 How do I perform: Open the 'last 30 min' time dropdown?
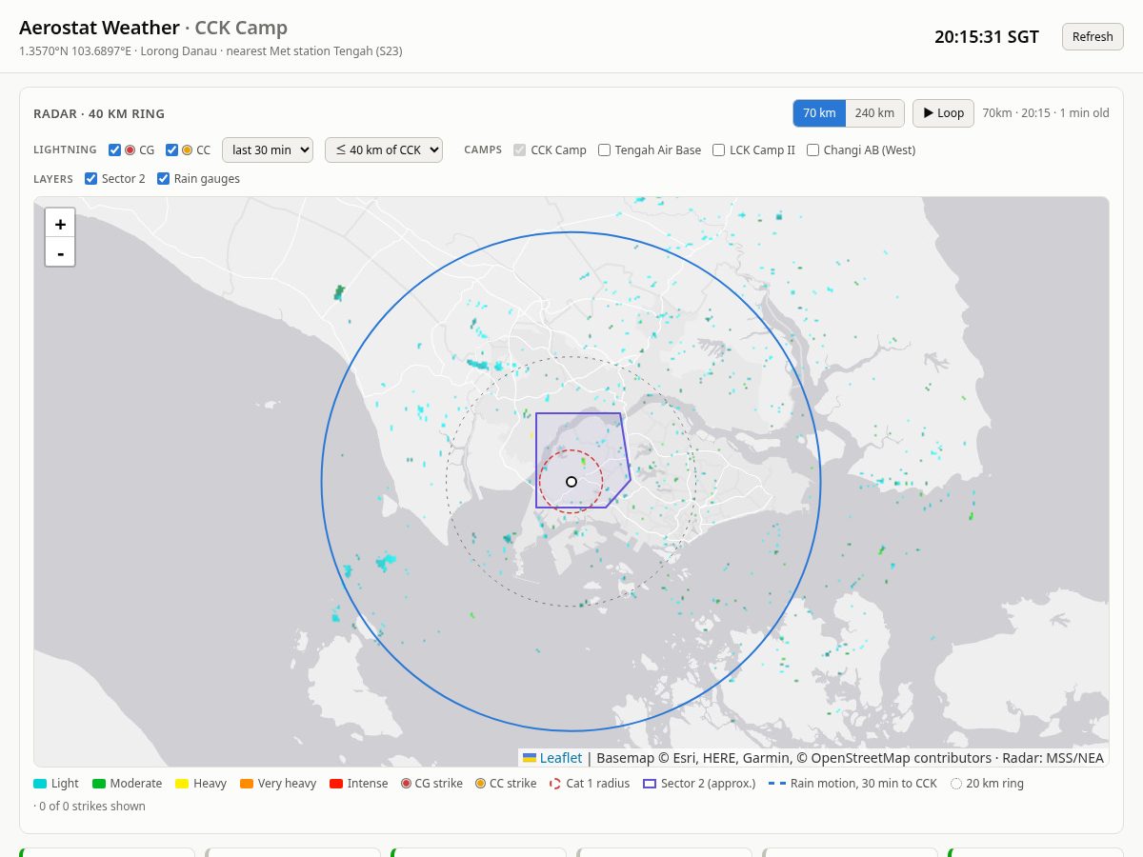tap(268, 150)
